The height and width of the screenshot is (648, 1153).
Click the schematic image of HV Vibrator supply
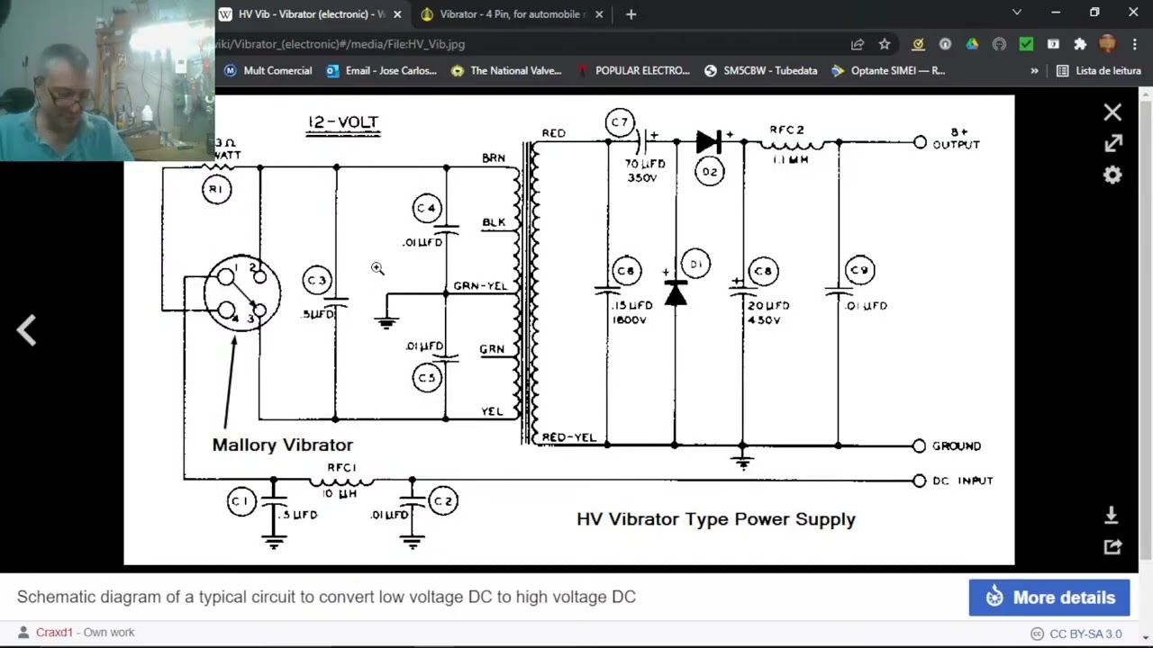point(568,329)
